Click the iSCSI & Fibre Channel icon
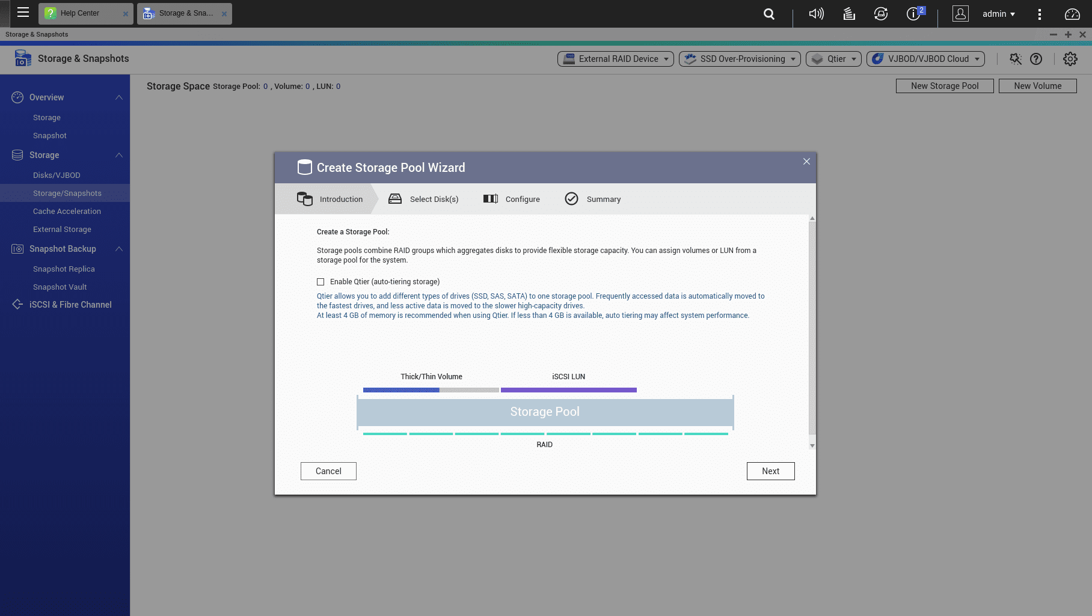 tap(17, 305)
